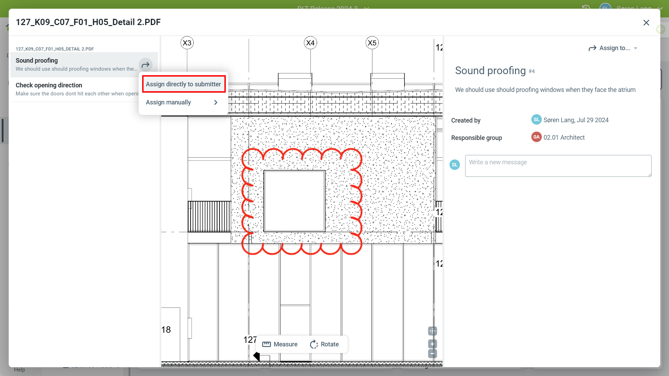Click the SL avatar beside Søren Lang
The image size is (669, 376).
pos(536,120)
